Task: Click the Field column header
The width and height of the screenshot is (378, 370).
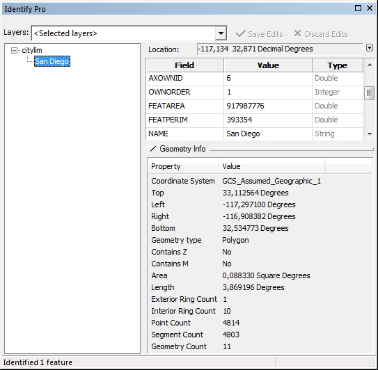Action: 184,65
